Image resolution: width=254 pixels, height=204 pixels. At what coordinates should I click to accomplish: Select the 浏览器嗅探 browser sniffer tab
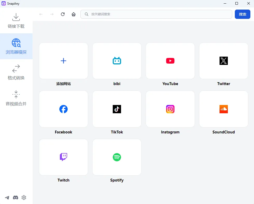point(16,46)
